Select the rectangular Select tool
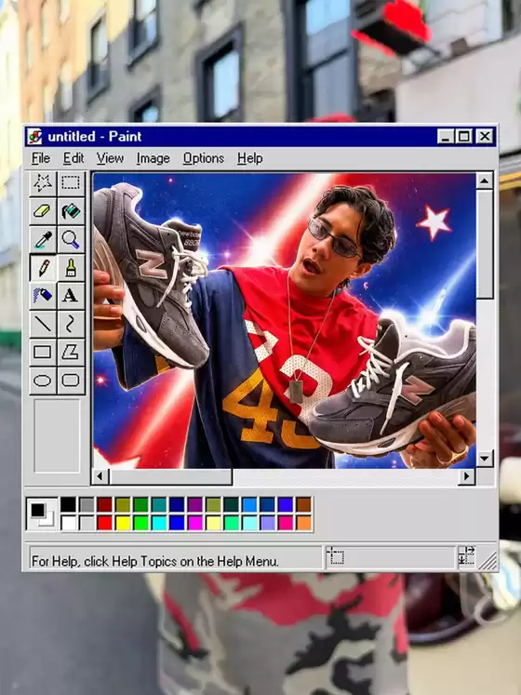 [x=71, y=182]
